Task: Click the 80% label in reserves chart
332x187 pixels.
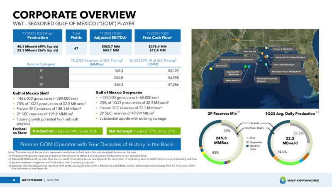Action: click(x=215, y=153)
